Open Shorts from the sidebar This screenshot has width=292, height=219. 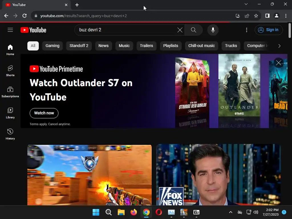(10, 71)
